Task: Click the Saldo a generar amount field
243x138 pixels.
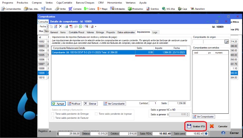Action: (178, 115)
